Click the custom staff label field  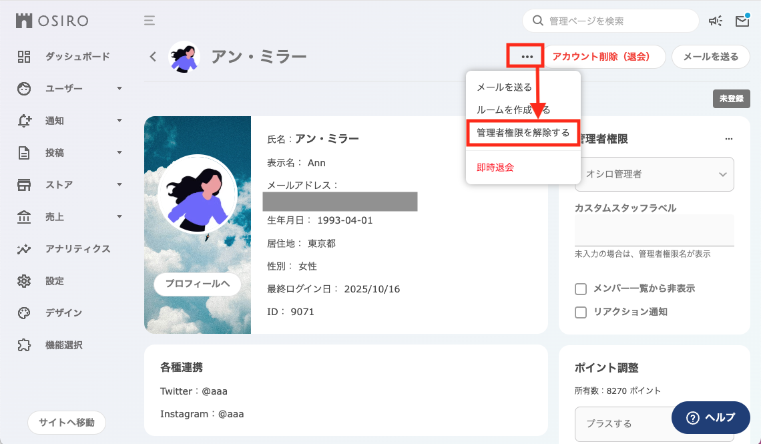click(x=654, y=231)
